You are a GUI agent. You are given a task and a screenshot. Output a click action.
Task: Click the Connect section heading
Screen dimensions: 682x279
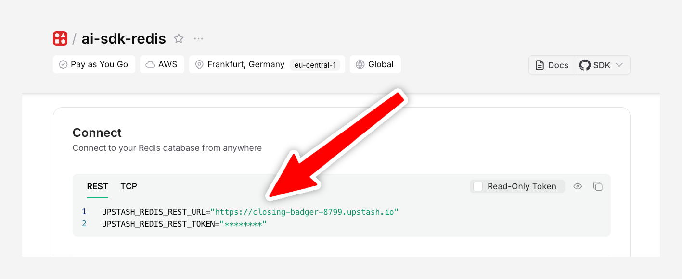click(x=97, y=133)
